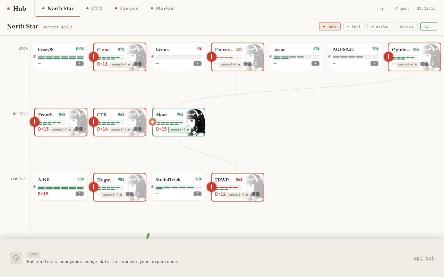Click the Hub logo
Image resolution: width=444 pixels, height=277 pixels.
[x=16, y=8]
